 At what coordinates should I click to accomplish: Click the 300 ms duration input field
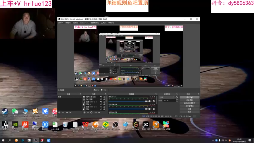coord(169,100)
